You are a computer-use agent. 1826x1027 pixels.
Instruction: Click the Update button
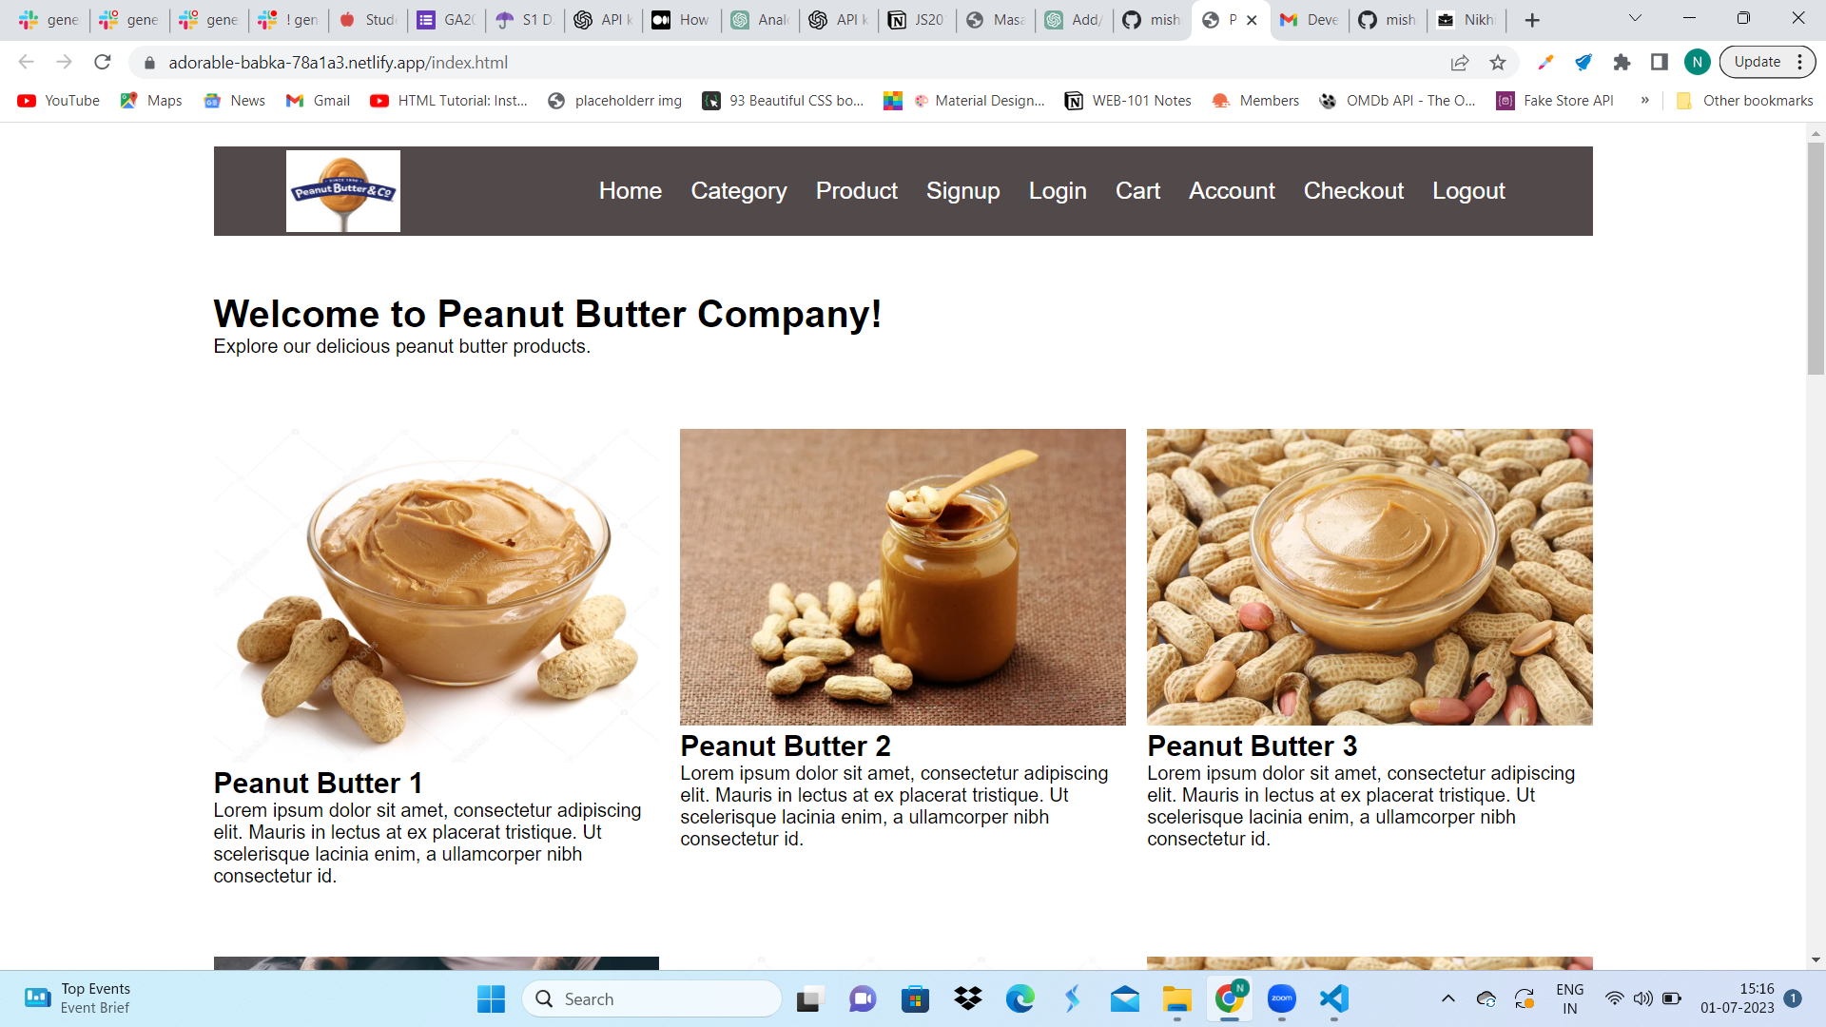pyautogui.click(x=1758, y=61)
